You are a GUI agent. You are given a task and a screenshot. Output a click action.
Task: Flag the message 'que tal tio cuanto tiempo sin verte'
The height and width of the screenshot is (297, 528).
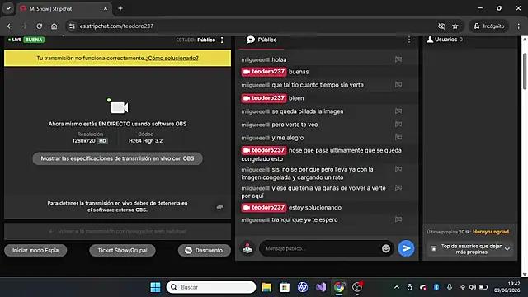[x=398, y=84]
